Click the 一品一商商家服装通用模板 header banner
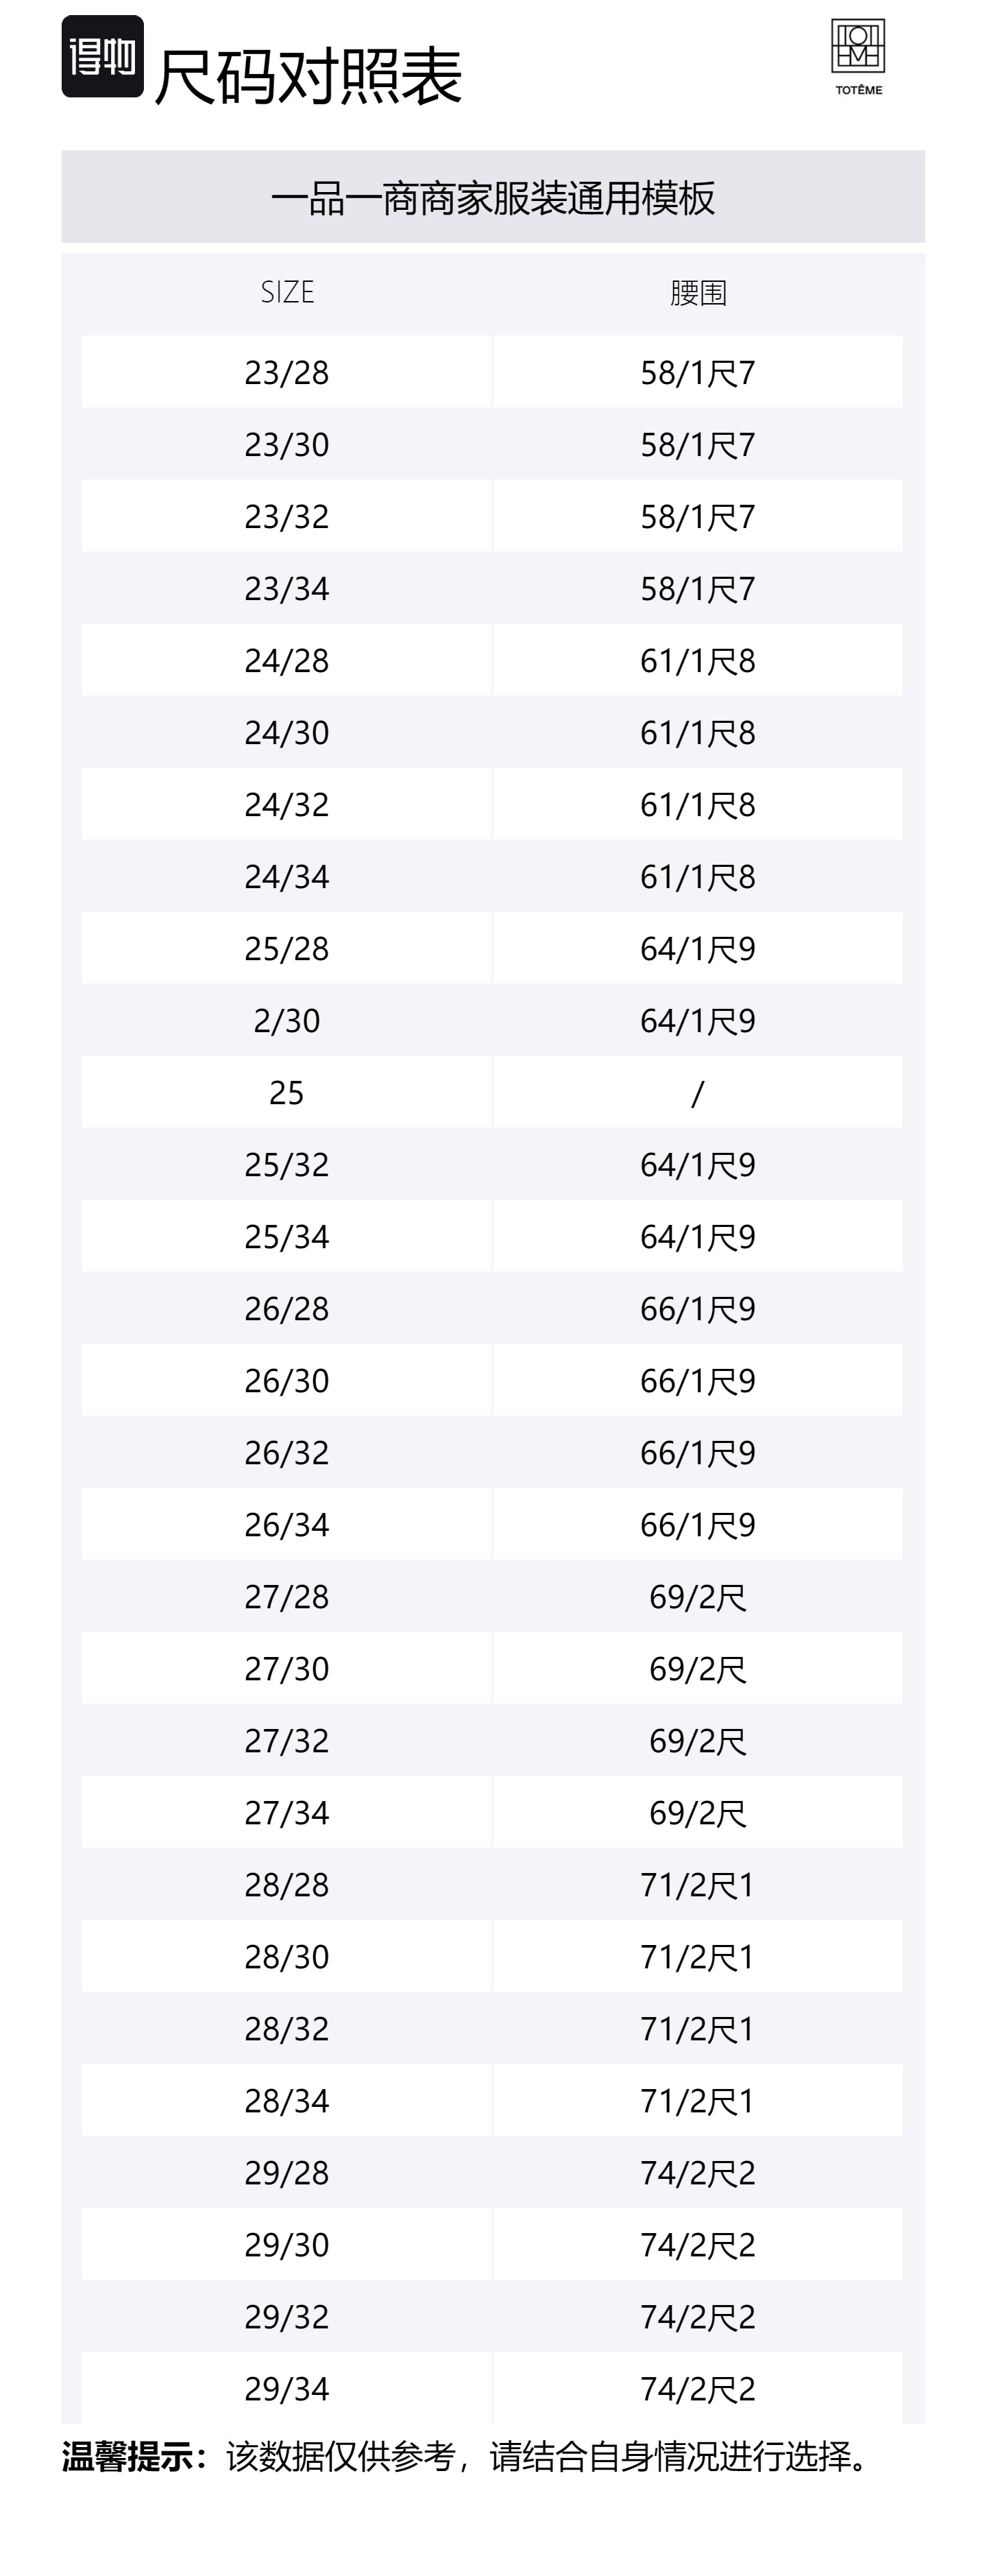This screenshot has height=2576, width=987. point(493,198)
